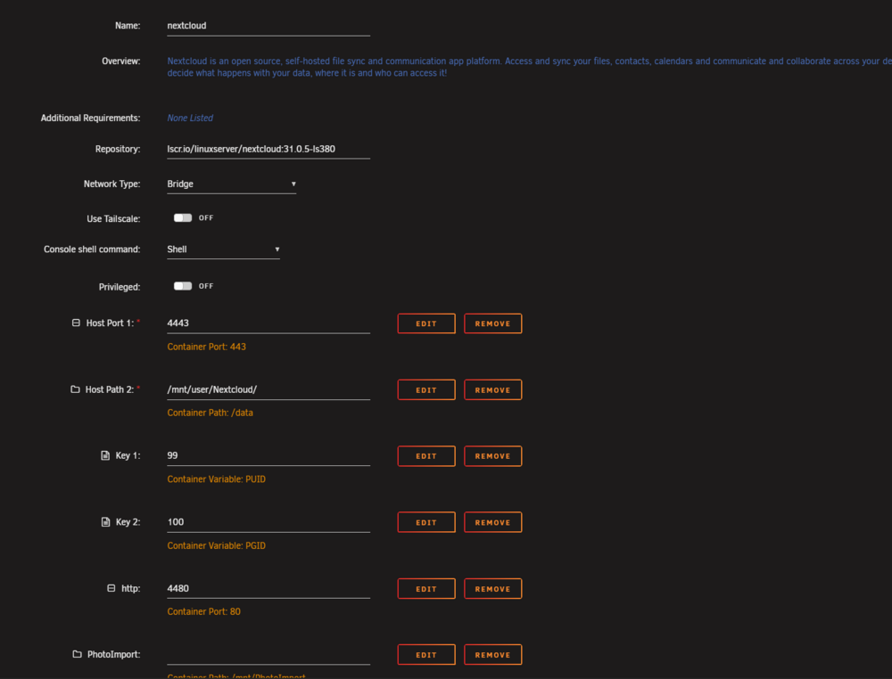
Task: Turn on the Privileged toggle
Action: tap(183, 286)
